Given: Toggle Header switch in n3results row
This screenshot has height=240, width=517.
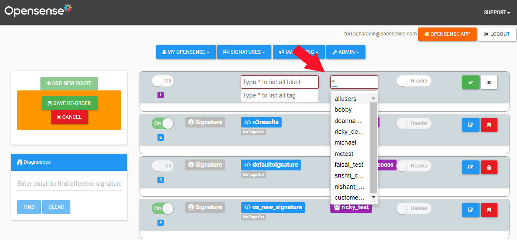Looking at the screenshot, I should pyautogui.click(x=414, y=123).
